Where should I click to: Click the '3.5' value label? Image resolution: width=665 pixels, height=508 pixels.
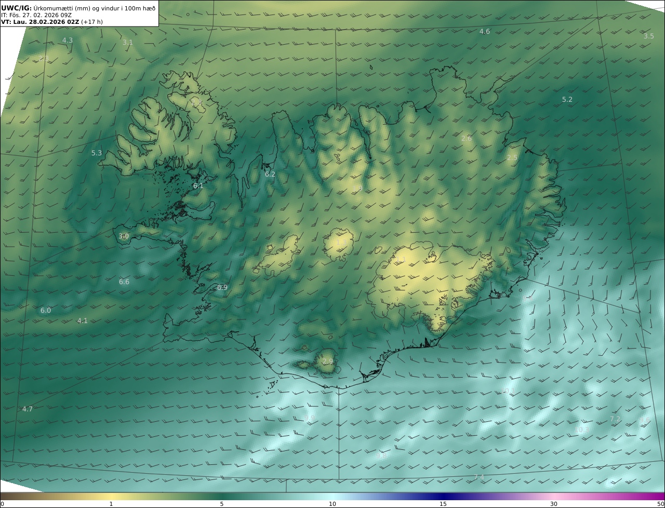point(649,36)
